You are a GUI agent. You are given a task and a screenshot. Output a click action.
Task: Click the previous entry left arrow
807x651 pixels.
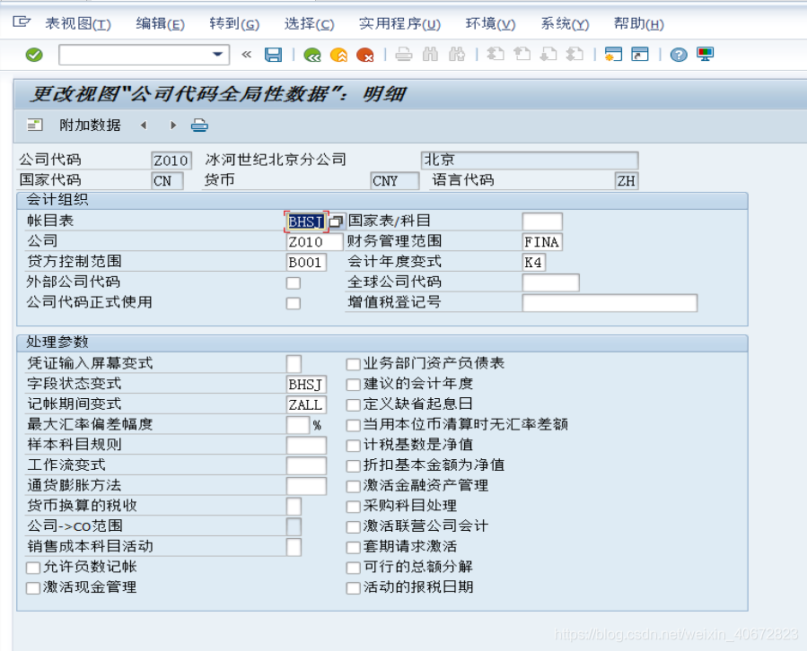click(x=144, y=125)
